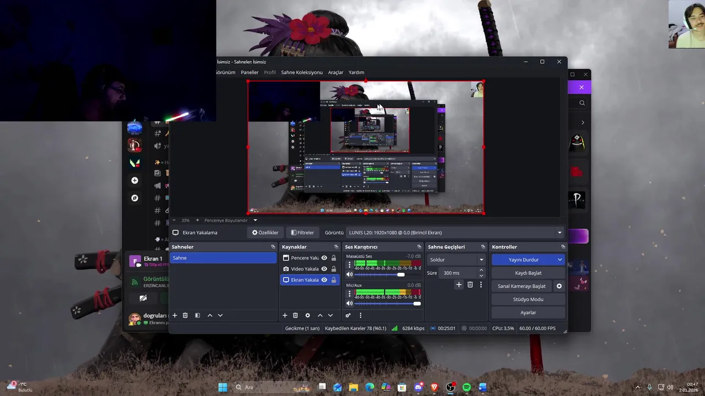Open advanced audio properties gears icon

pyautogui.click(x=348, y=315)
